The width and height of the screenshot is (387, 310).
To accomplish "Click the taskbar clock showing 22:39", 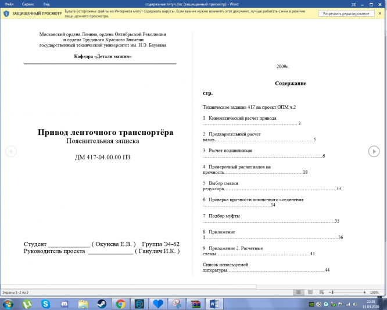I will 371,304.
